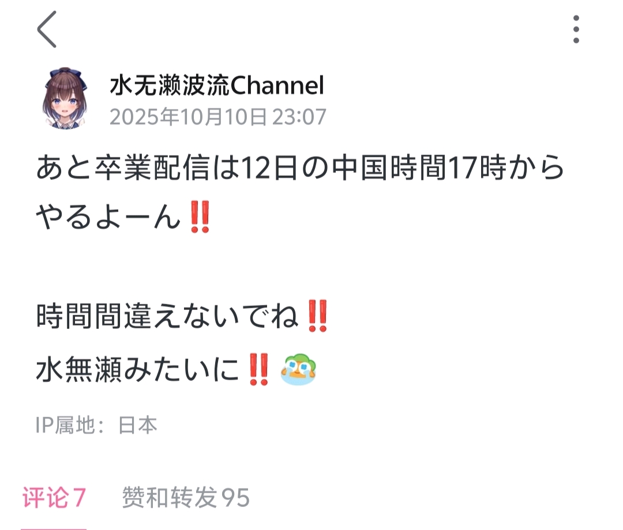Tap the red exclamation emoji after やるよーん
The image size is (623, 530).
click(x=200, y=217)
